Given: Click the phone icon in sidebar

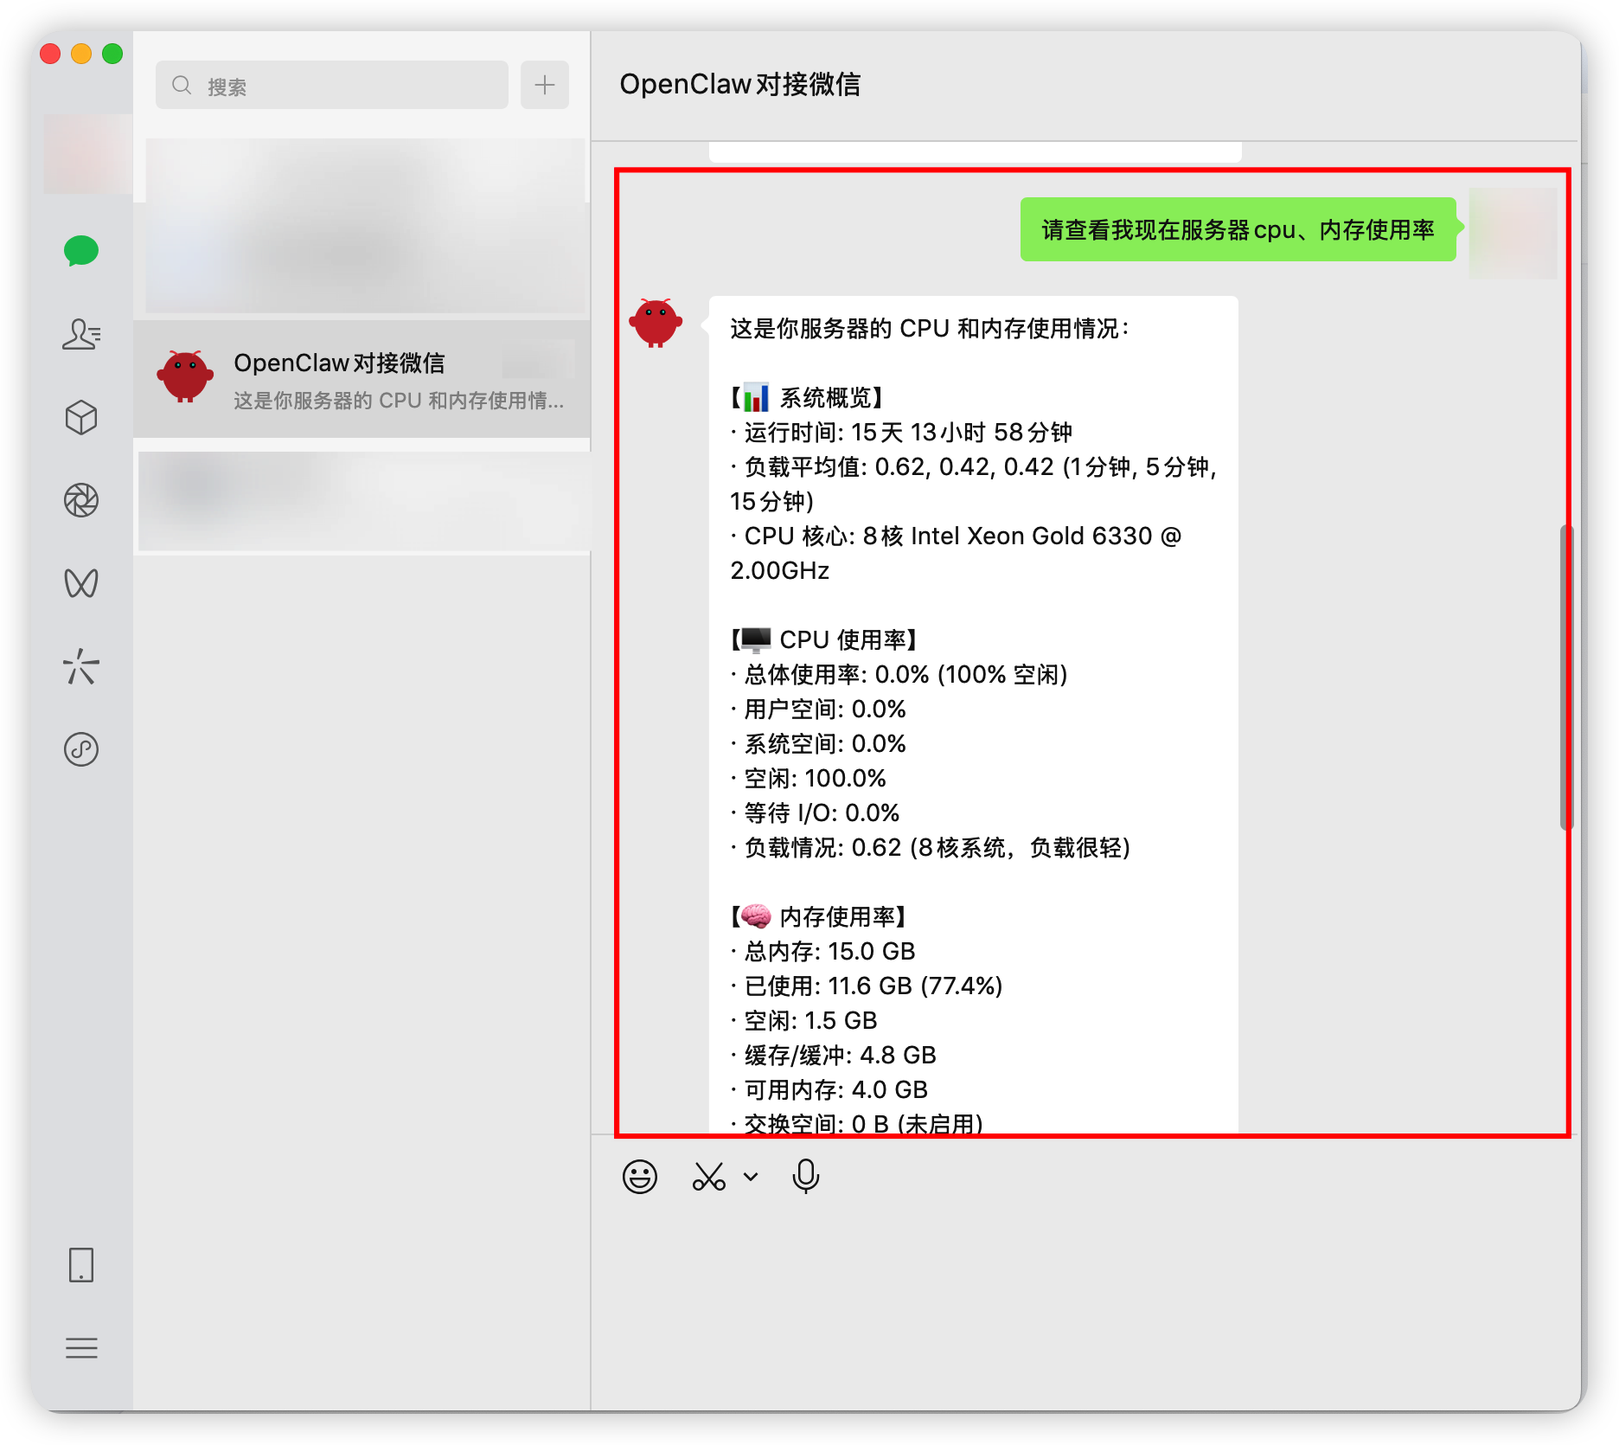Looking at the screenshot, I should 81,1265.
